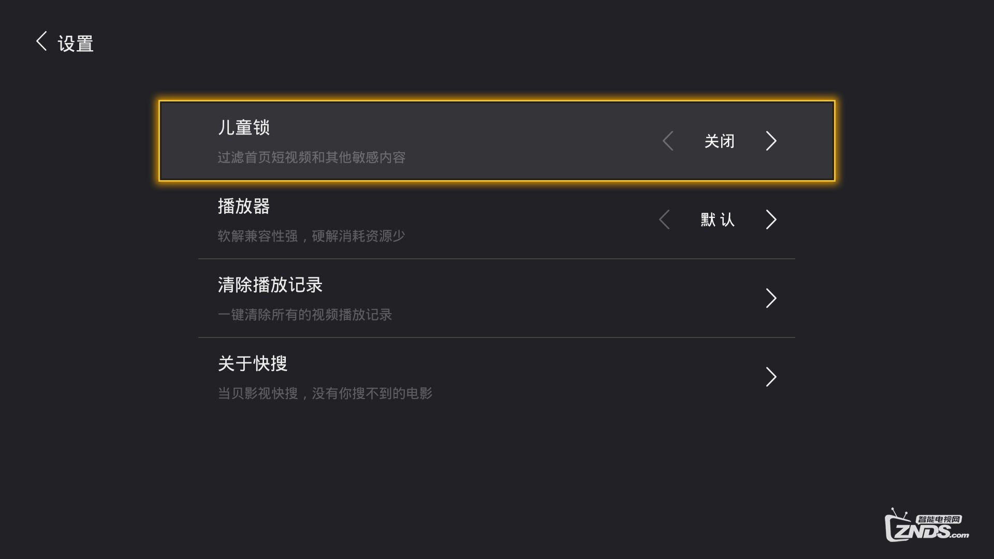The image size is (994, 559).
Task: Click description 过滤首页短视频和其他敏感内容
Action: point(311,157)
